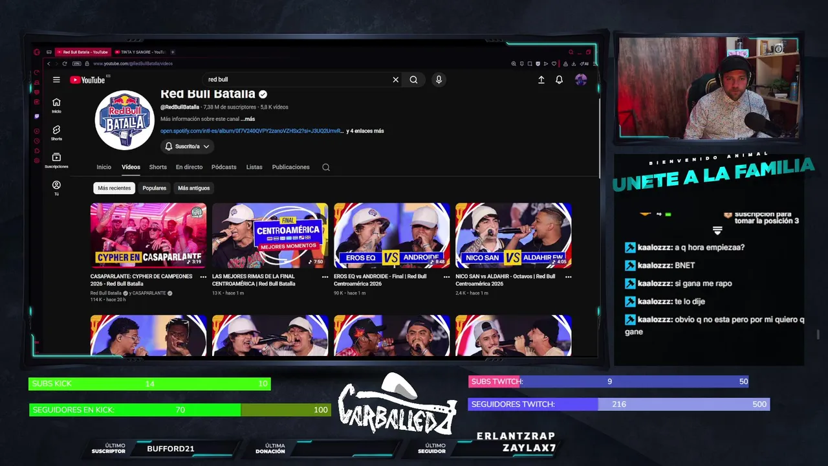Viewport: 828px width, 466px height.
Task: Switch to the Shorts channel tab
Action: [x=158, y=167]
